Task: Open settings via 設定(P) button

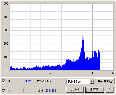Action: [x=95, y=90]
